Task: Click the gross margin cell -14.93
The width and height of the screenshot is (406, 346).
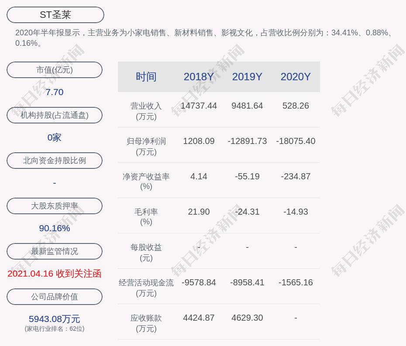Action: [x=296, y=212]
